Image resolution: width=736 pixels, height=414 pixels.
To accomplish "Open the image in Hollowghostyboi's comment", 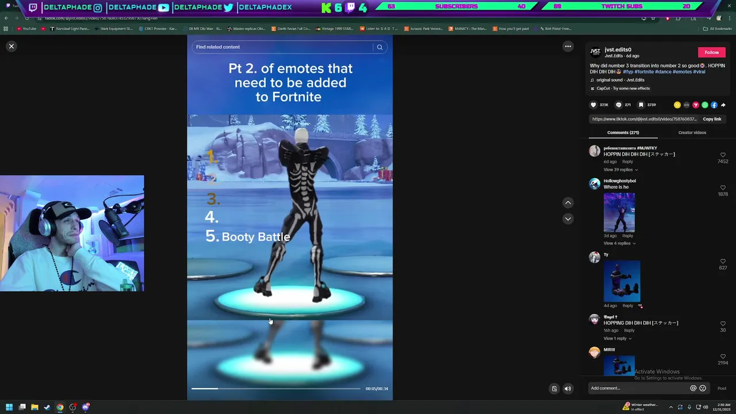I will point(619,212).
